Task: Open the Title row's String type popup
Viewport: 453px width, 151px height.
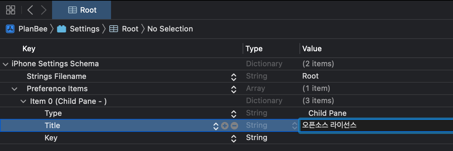Action: coord(271,126)
